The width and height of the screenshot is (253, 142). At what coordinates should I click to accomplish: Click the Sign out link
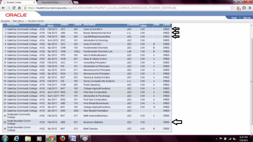coord(247,18)
